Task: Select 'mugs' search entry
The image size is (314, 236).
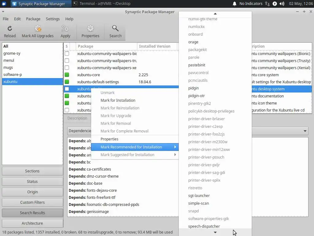Action: 32,67
